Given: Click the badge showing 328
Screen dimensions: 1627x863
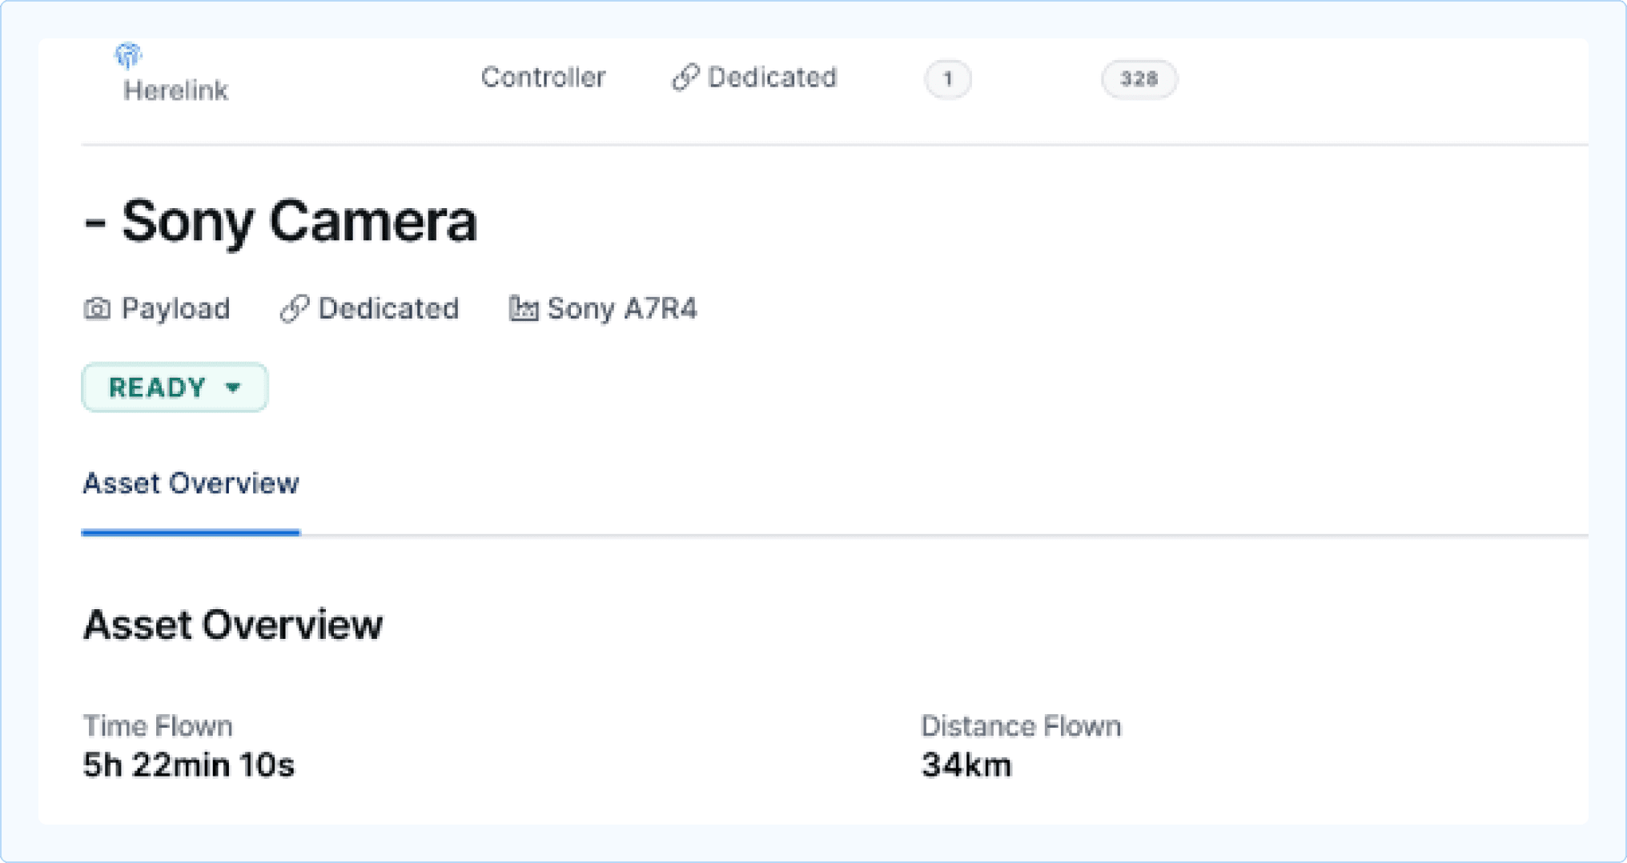Looking at the screenshot, I should pos(1139,78).
